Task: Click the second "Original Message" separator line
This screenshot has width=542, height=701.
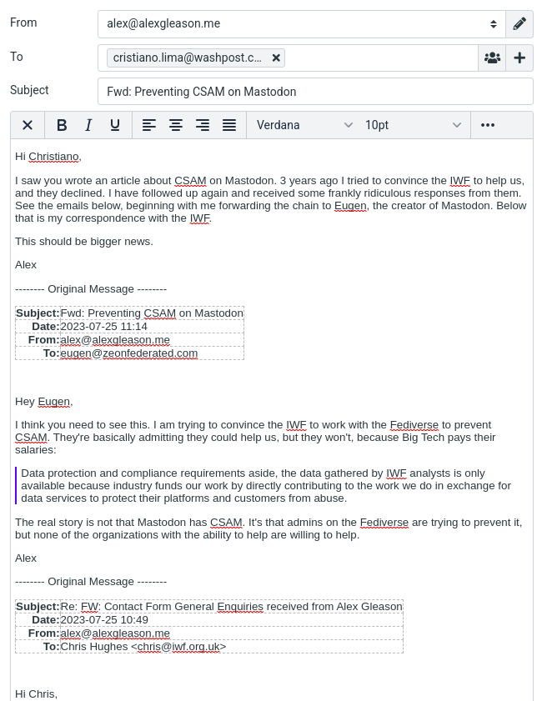Action: pyautogui.click(x=91, y=582)
